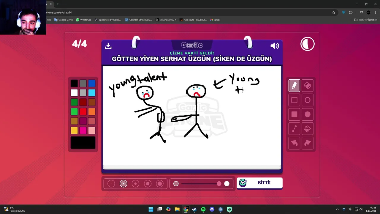Pick the dark blue color swatch
This screenshot has height=214, width=380.
pyautogui.click(x=92, y=84)
